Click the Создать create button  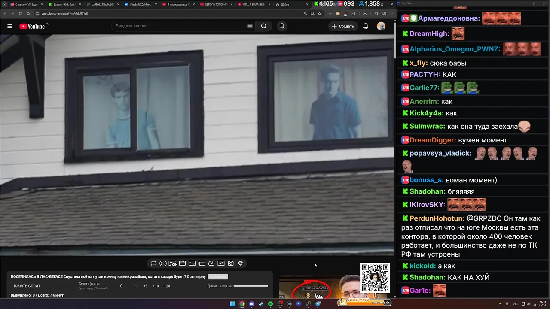343,26
